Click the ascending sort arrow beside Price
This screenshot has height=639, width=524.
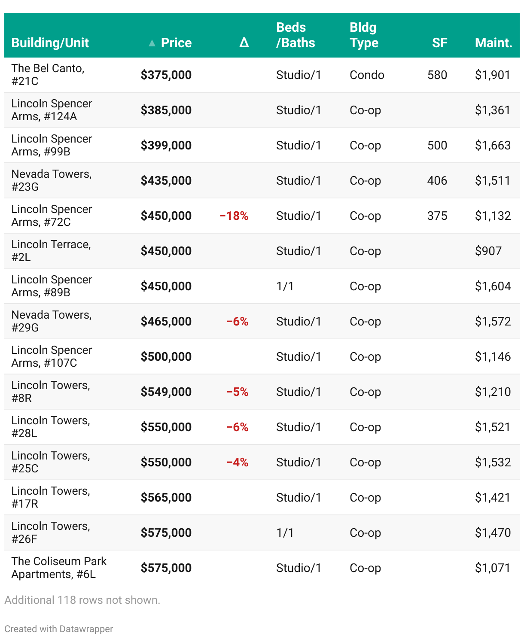152,43
